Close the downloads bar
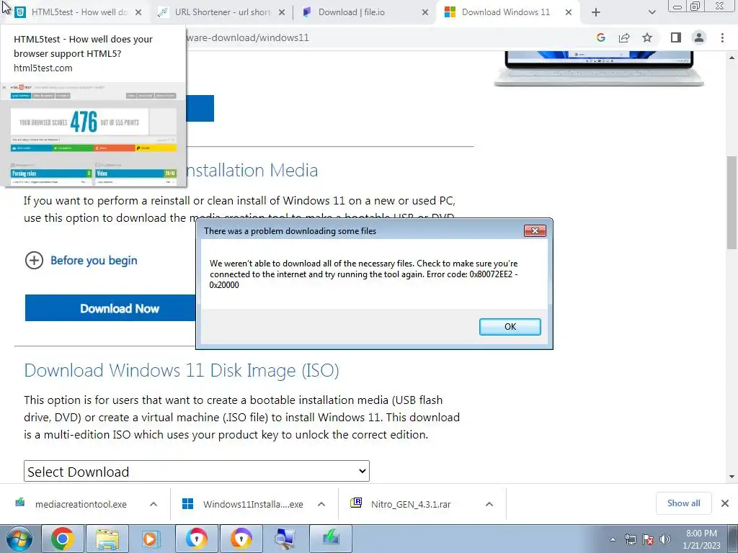This screenshot has height=553, width=738. [x=725, y=503]
